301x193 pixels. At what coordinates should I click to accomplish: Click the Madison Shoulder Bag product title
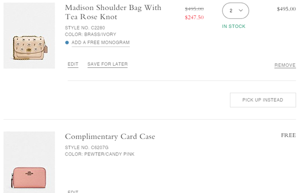click(x=113, y=12)
